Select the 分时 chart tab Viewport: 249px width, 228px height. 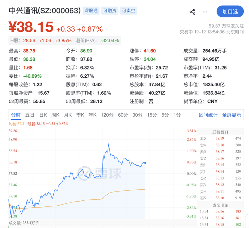16,115
